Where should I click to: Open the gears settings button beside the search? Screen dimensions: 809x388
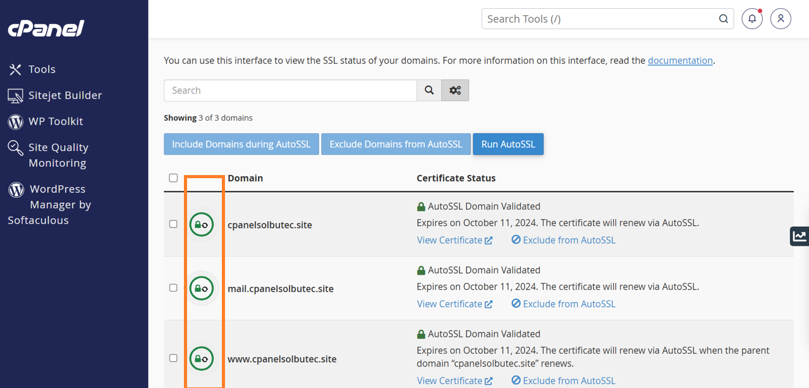point(455,90)
